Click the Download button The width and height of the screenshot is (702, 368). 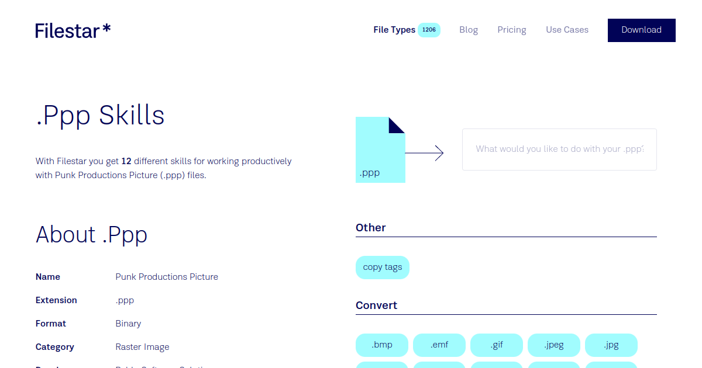click(x=641, y=30)
